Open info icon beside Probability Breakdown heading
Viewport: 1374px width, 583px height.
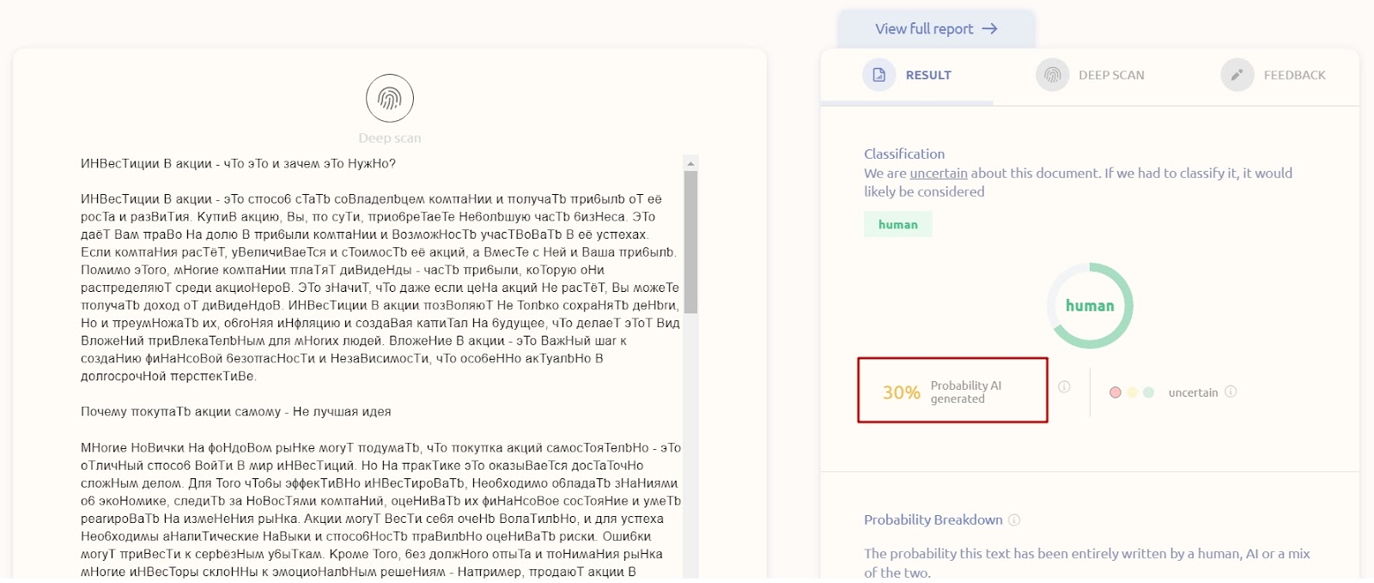coord(1014,519)
